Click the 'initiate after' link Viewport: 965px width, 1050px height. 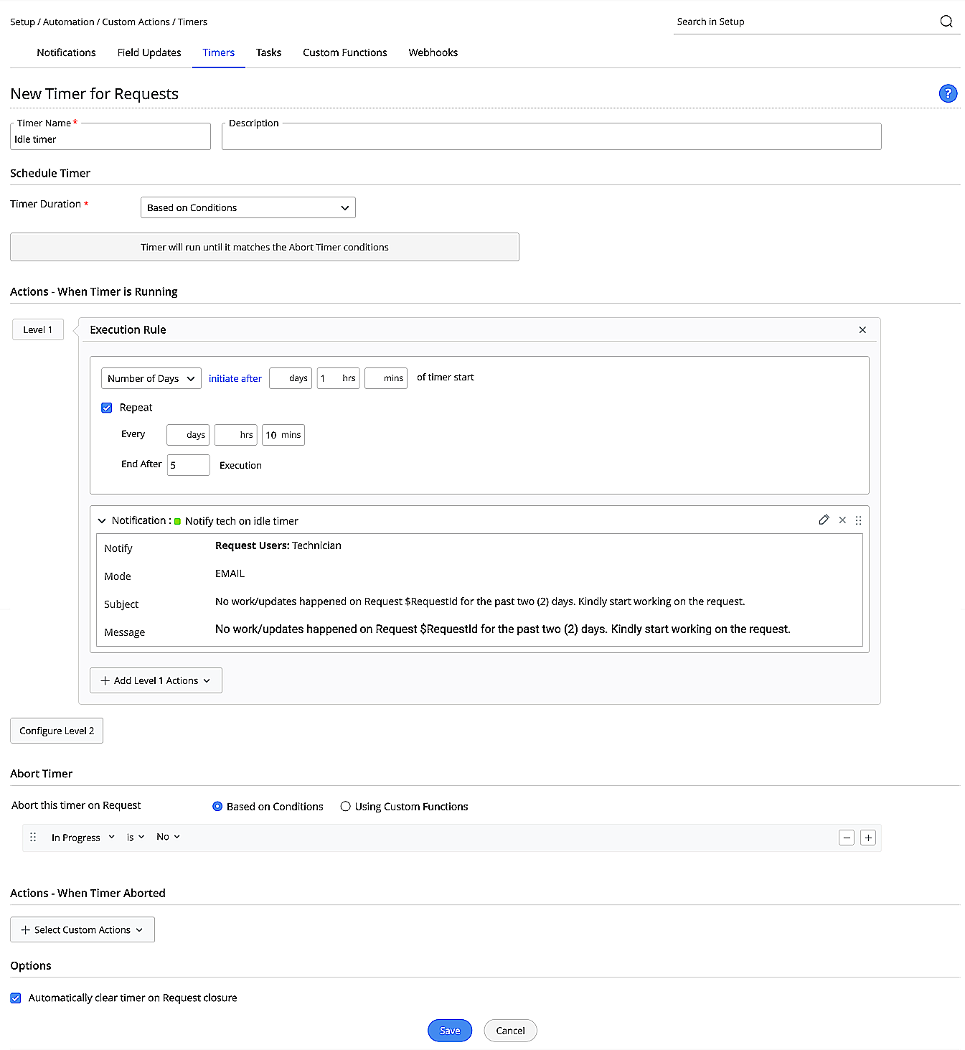click(235, 378)
